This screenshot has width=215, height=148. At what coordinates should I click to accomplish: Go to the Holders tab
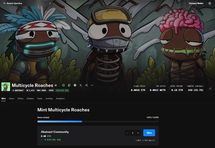30,98
